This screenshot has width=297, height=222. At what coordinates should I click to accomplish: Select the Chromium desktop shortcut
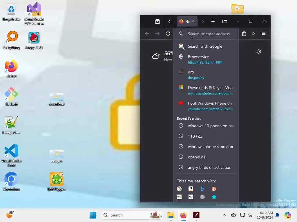coord(11,182)
